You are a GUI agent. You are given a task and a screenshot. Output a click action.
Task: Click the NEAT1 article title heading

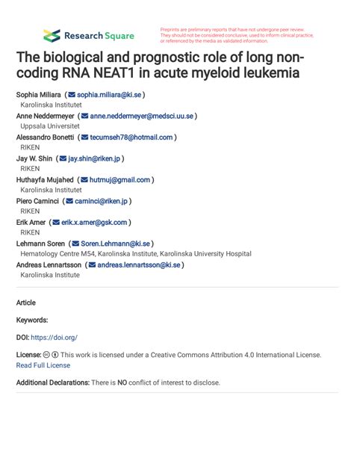160,65
